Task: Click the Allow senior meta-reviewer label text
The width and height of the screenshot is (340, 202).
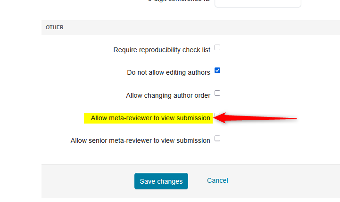Action: click(140, 140)
